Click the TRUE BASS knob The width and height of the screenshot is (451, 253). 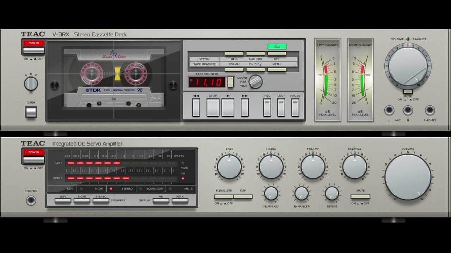click(271, 194)
